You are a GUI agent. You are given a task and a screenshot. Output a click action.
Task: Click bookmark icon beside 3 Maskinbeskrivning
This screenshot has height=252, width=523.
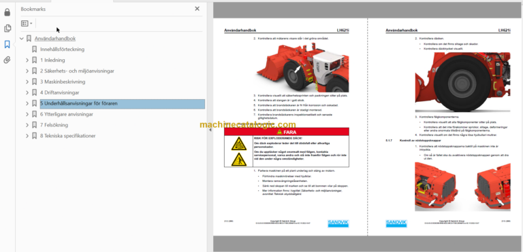click(x=34, y=82)
